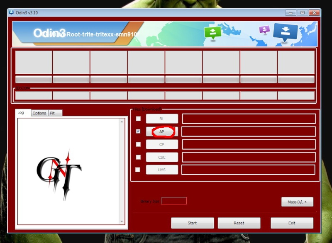The image size is (332, 243).
Task: Close the Odin3 window
Action: pos(314,13)
